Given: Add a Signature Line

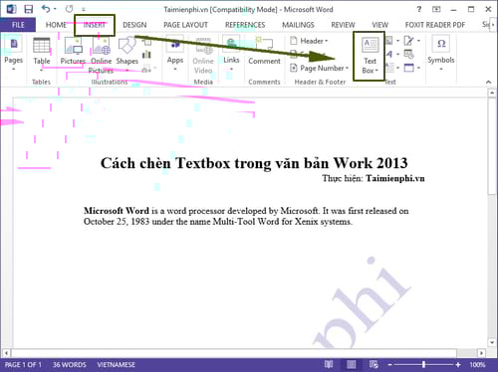Looking at the screenshot, I should tap(408, 41).
